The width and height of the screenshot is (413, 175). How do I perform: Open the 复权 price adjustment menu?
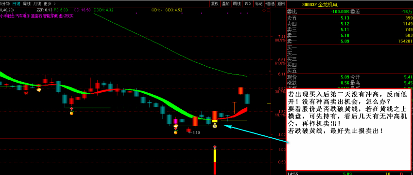[x=215, y=4]
